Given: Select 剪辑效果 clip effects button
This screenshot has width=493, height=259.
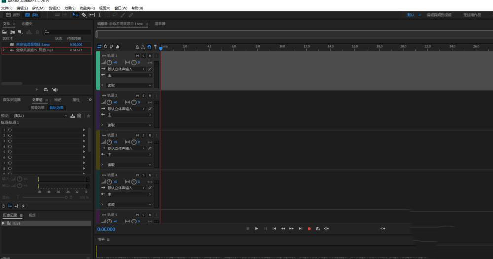Looking at the screenshot, I should (38, 108).
